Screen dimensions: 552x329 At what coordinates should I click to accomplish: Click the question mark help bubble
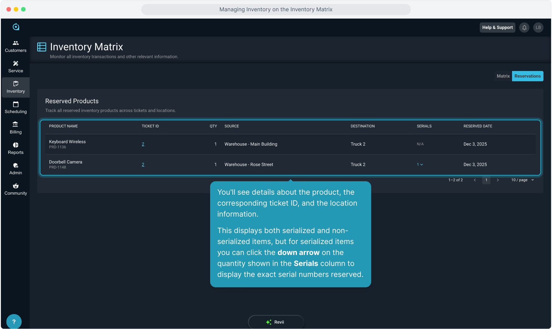14,321
